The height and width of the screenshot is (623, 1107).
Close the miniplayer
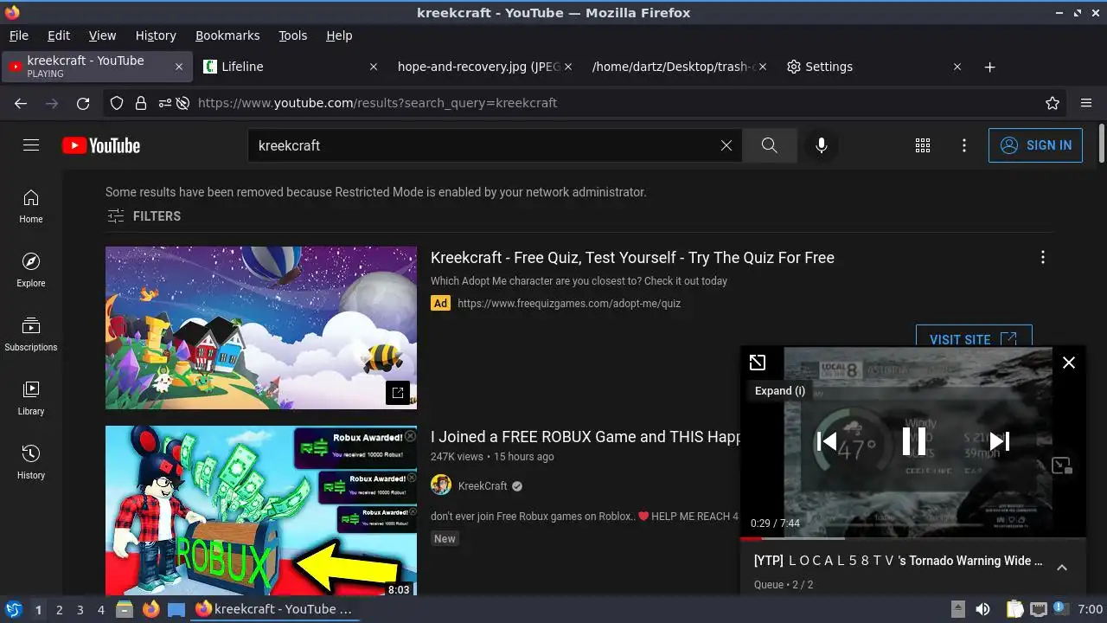pyautogui.click(x=1069, y=363)
